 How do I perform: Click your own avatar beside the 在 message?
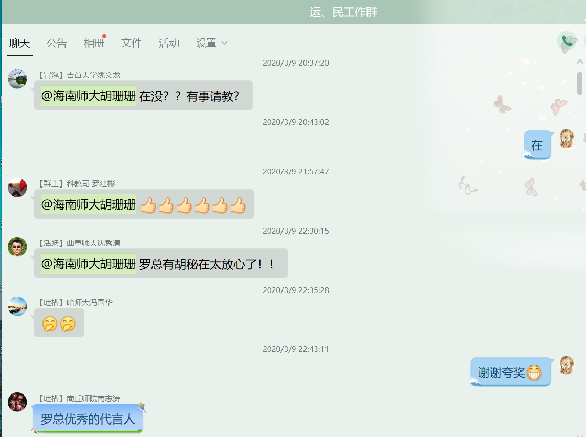tap(567, 139)
